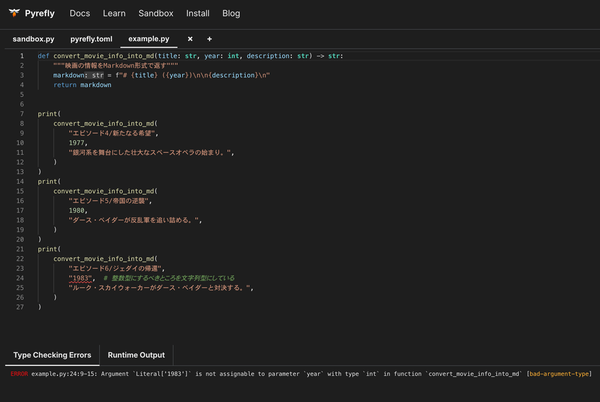Select the example.py file tab
600x402 pixels.
[x=148, y=39]
